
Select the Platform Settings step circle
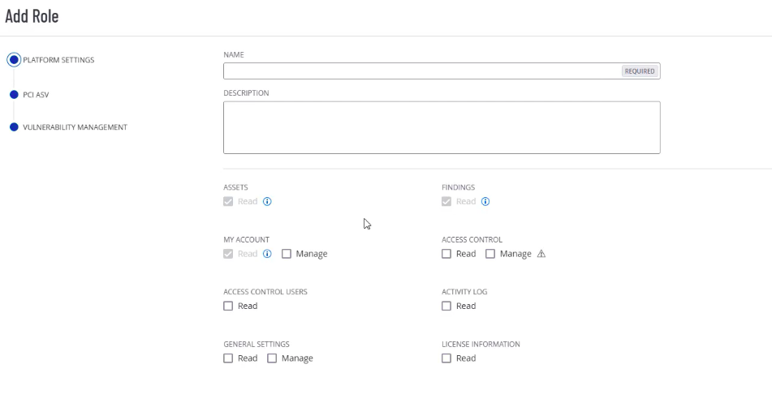pos(14,60)
